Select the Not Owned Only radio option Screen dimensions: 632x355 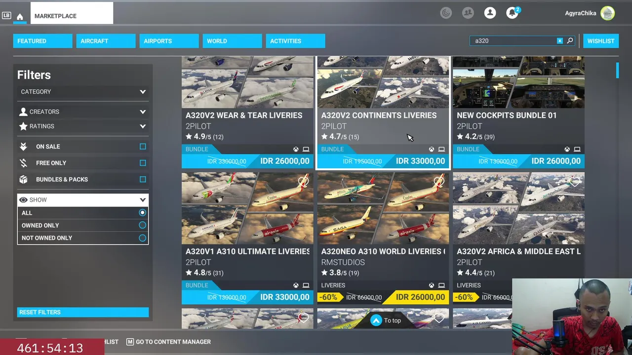click(x=142, y=238)
